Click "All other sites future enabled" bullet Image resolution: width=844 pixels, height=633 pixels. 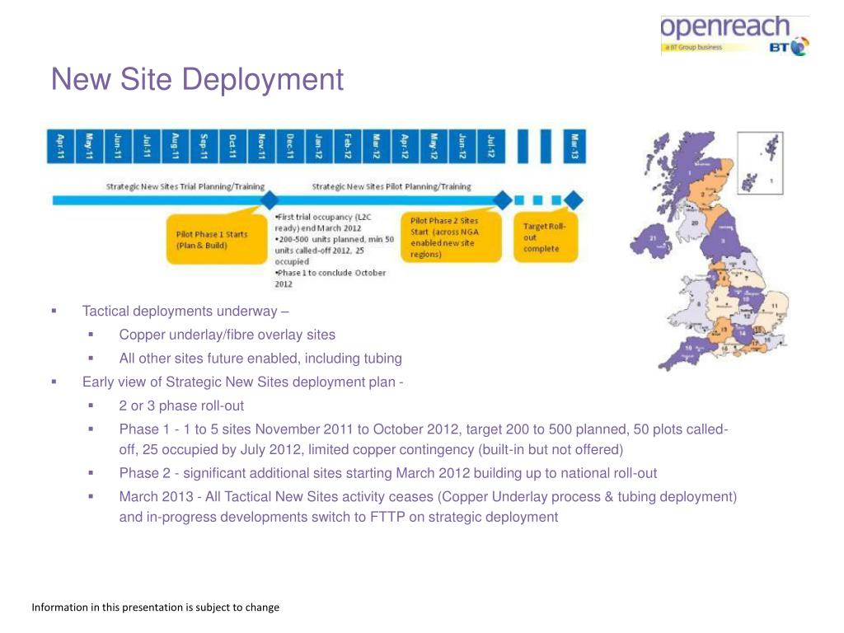pos(260,359)
